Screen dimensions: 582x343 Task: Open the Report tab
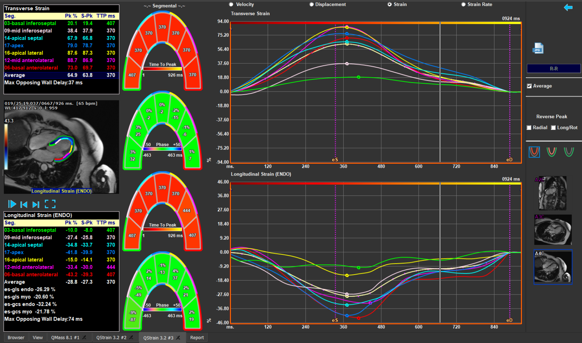click(197, 337)
